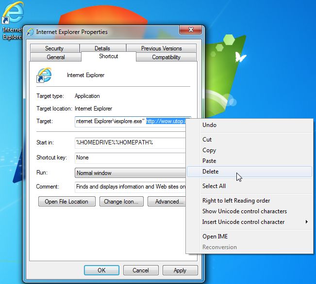Toggle Right to left Reading order
The width and height of the screenshot is (316, 284).
(x=249, y=201)
